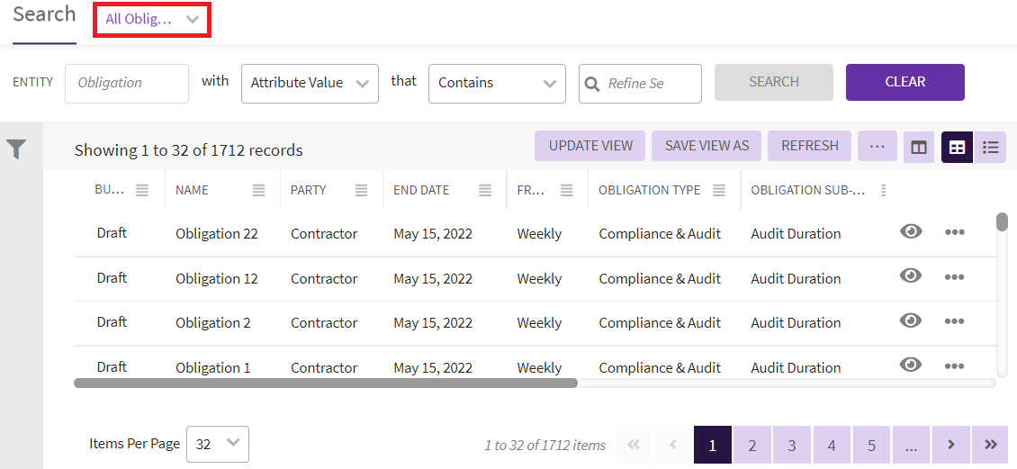
Task: Open more actions for Obligation 22
Action: tap(954, 232)
